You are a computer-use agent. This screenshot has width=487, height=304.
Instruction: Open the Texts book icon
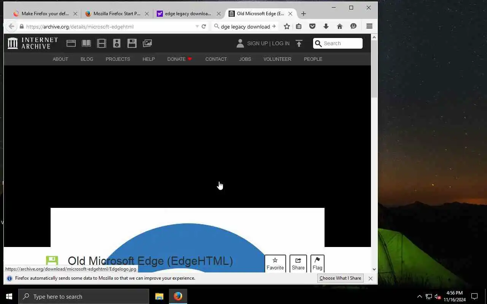coord(86,43)
